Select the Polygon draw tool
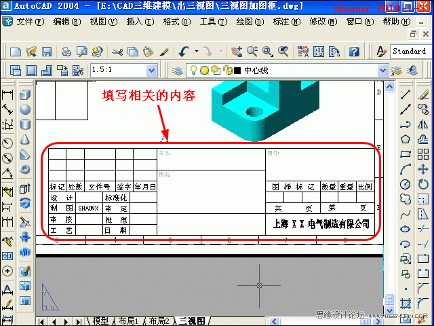Screen dimensions: 434x326 (406, 139)
